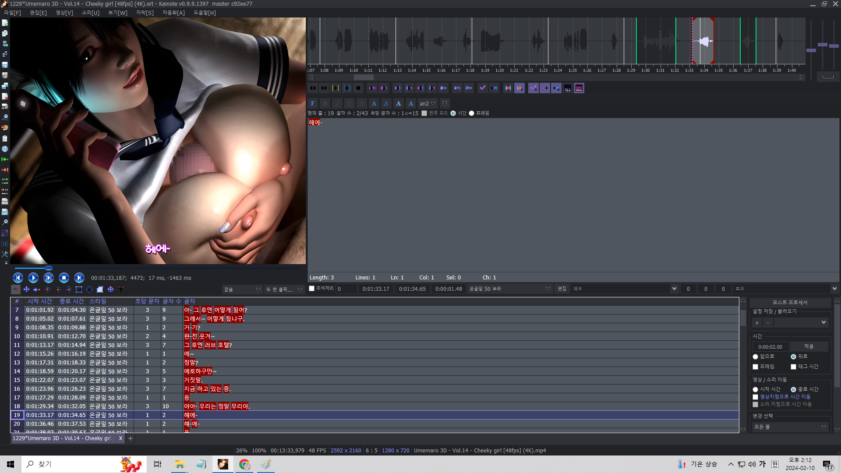Stop audio playback in audio toolbar
The height and width of the screenshot is (473, 841).
pyautogui.click(x=358, y=88)
